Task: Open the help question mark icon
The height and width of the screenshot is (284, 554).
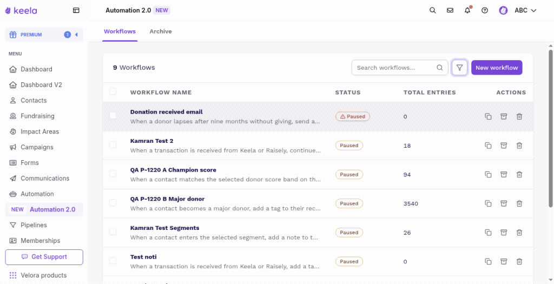Action: click(x=485, y=10)
